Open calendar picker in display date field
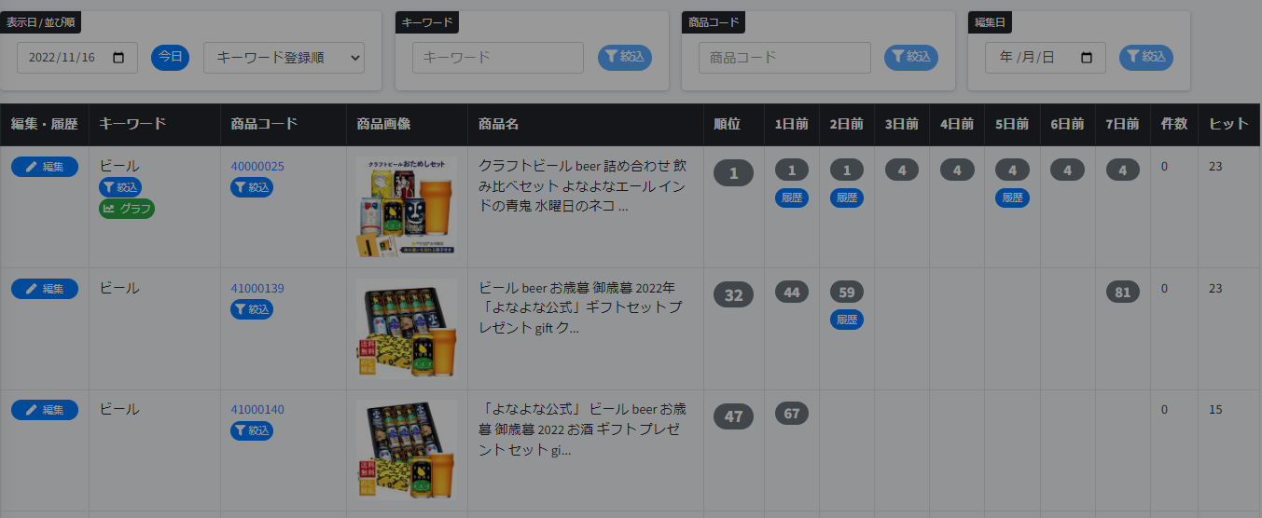 coord(118,58)
